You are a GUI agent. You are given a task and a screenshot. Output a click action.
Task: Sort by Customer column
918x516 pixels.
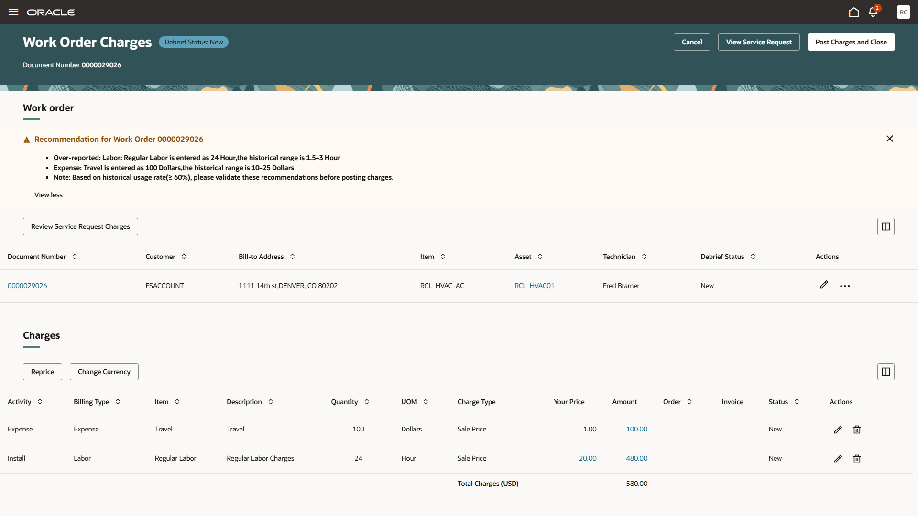[184, 257]
